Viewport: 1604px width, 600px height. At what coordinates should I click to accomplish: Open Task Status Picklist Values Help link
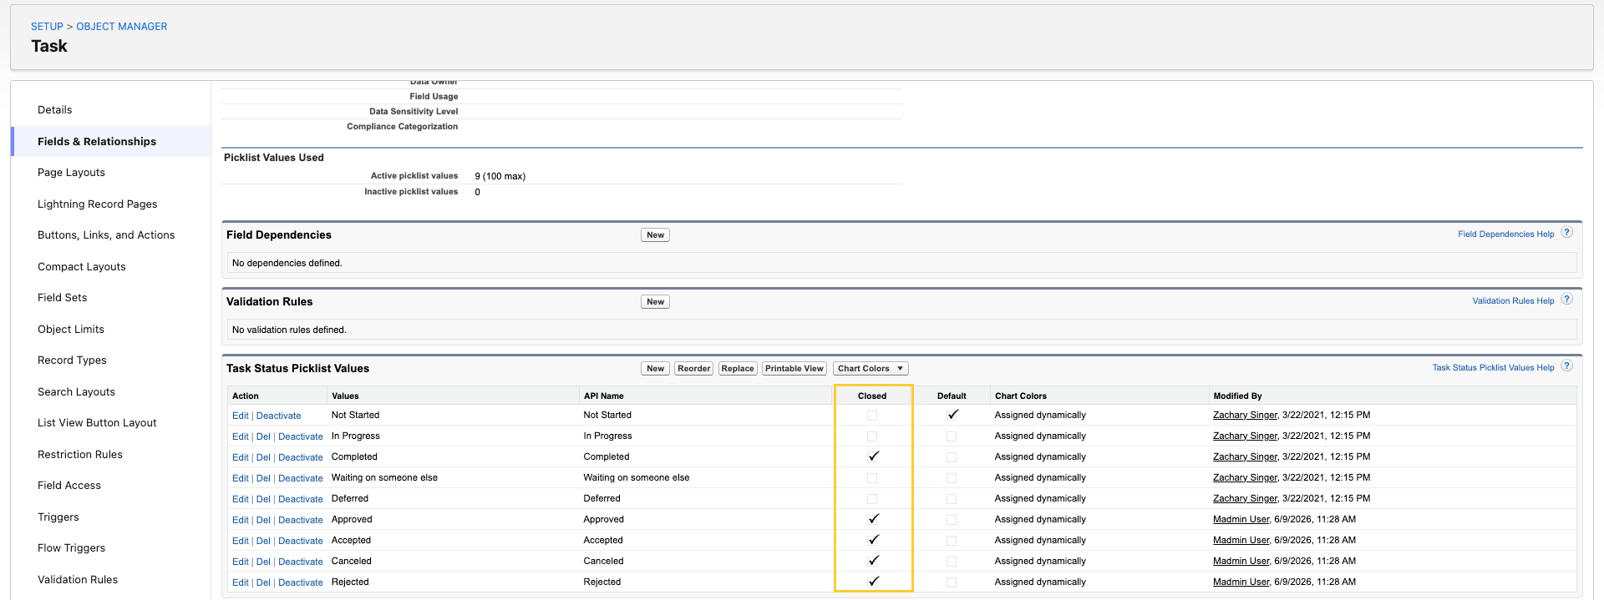[1493, 368]
